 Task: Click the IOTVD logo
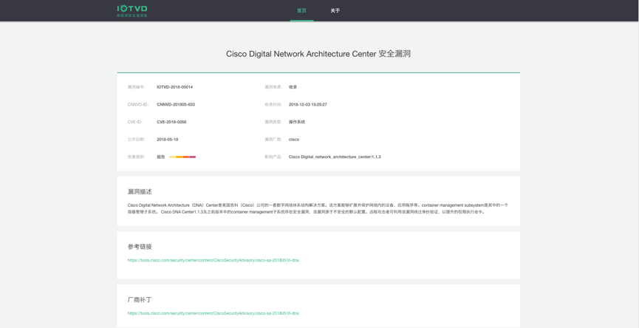pyautogui.click(x=132, y=10)
